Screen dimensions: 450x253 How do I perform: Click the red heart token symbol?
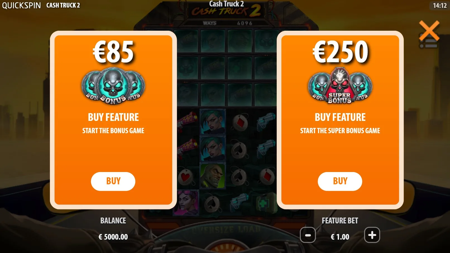186,177
